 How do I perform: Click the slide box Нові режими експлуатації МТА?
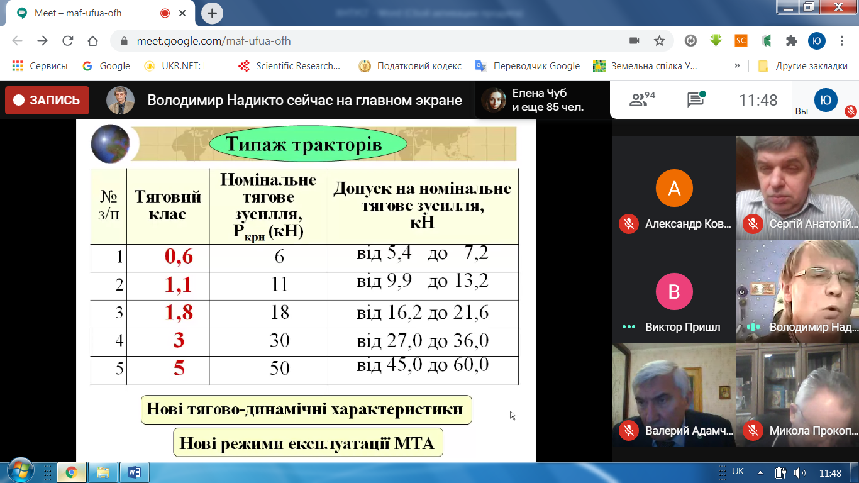(x=308, y=443)
